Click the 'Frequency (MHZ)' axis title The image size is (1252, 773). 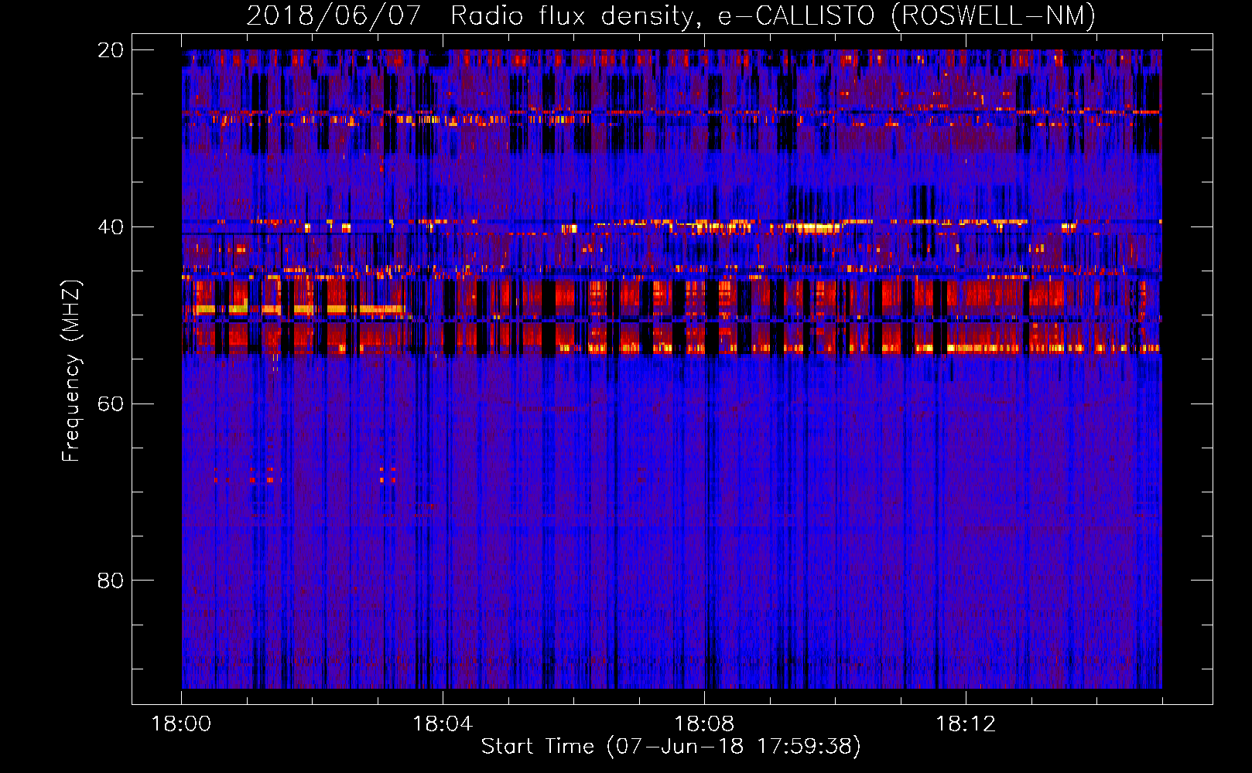click(71, 371)
